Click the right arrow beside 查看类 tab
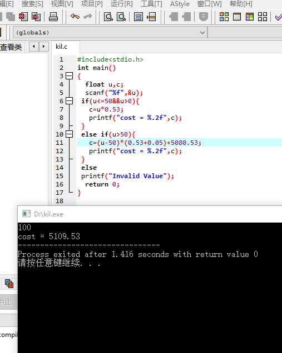The width and height of the screenshot is (282, 353). click(x=43, y=47)
